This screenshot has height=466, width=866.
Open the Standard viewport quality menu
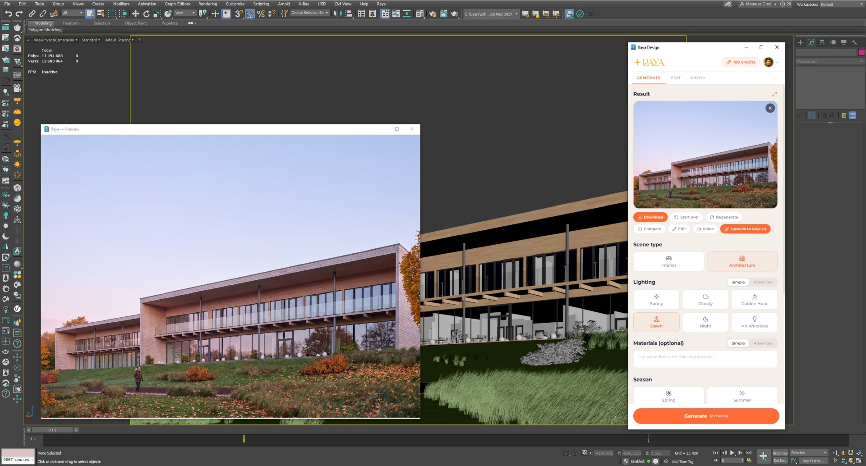pos(91,40)
